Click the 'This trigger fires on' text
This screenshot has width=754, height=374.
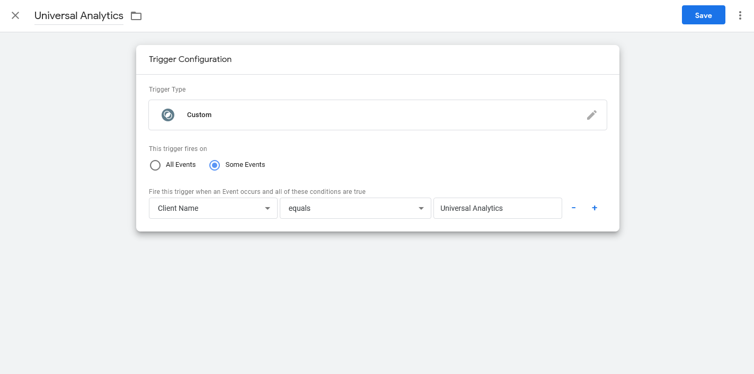(x=178, y=149)
